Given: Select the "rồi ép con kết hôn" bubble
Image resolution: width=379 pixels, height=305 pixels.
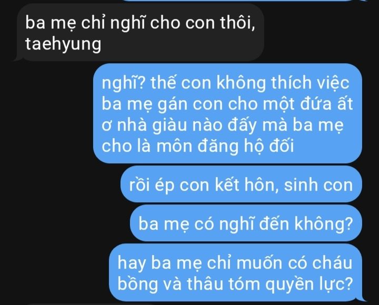Looking at the screenshot, I should tap(241, 184).
